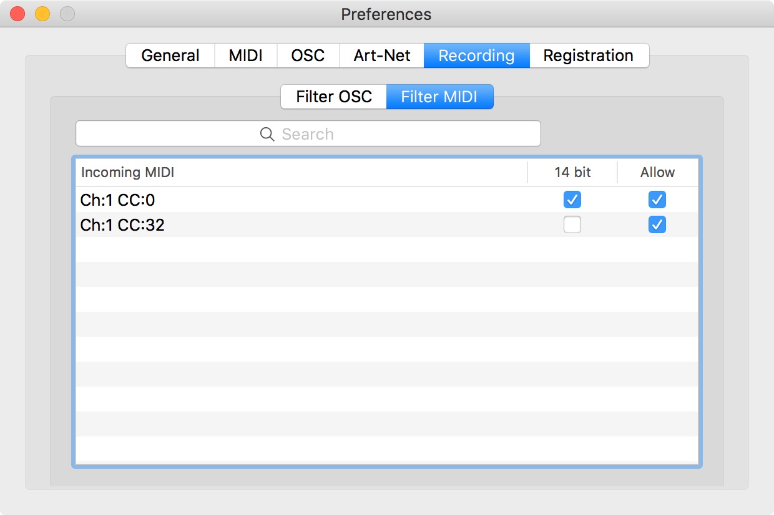This screenshot has width=774, height=515.
Task: Select the Filter MIDI sub-tab
Action: (439, 97)
